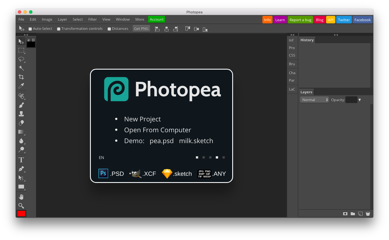Click Open From Computer link
Screen dimensions: 389x240
pos(158,130)
